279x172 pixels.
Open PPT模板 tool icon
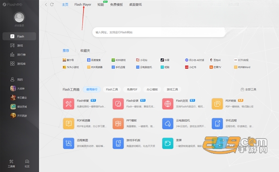[118, 123]
